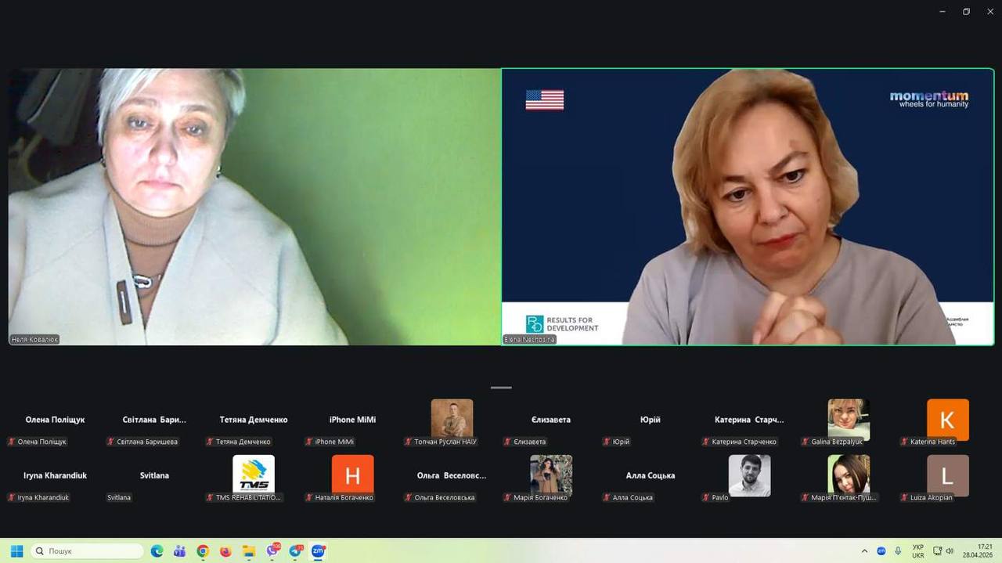Expand the hidden system tray icons chevron

click(864, 551)
